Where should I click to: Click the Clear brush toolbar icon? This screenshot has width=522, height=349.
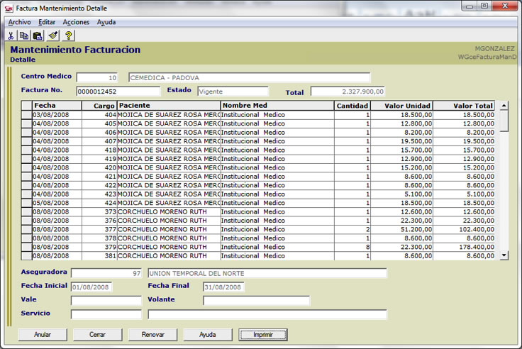pos(53,35)
